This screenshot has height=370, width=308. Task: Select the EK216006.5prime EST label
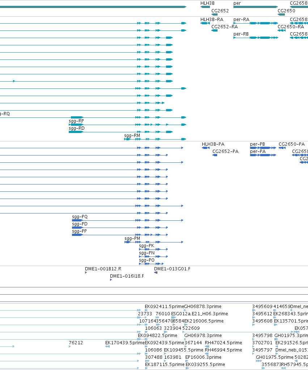tap(204, 321)
